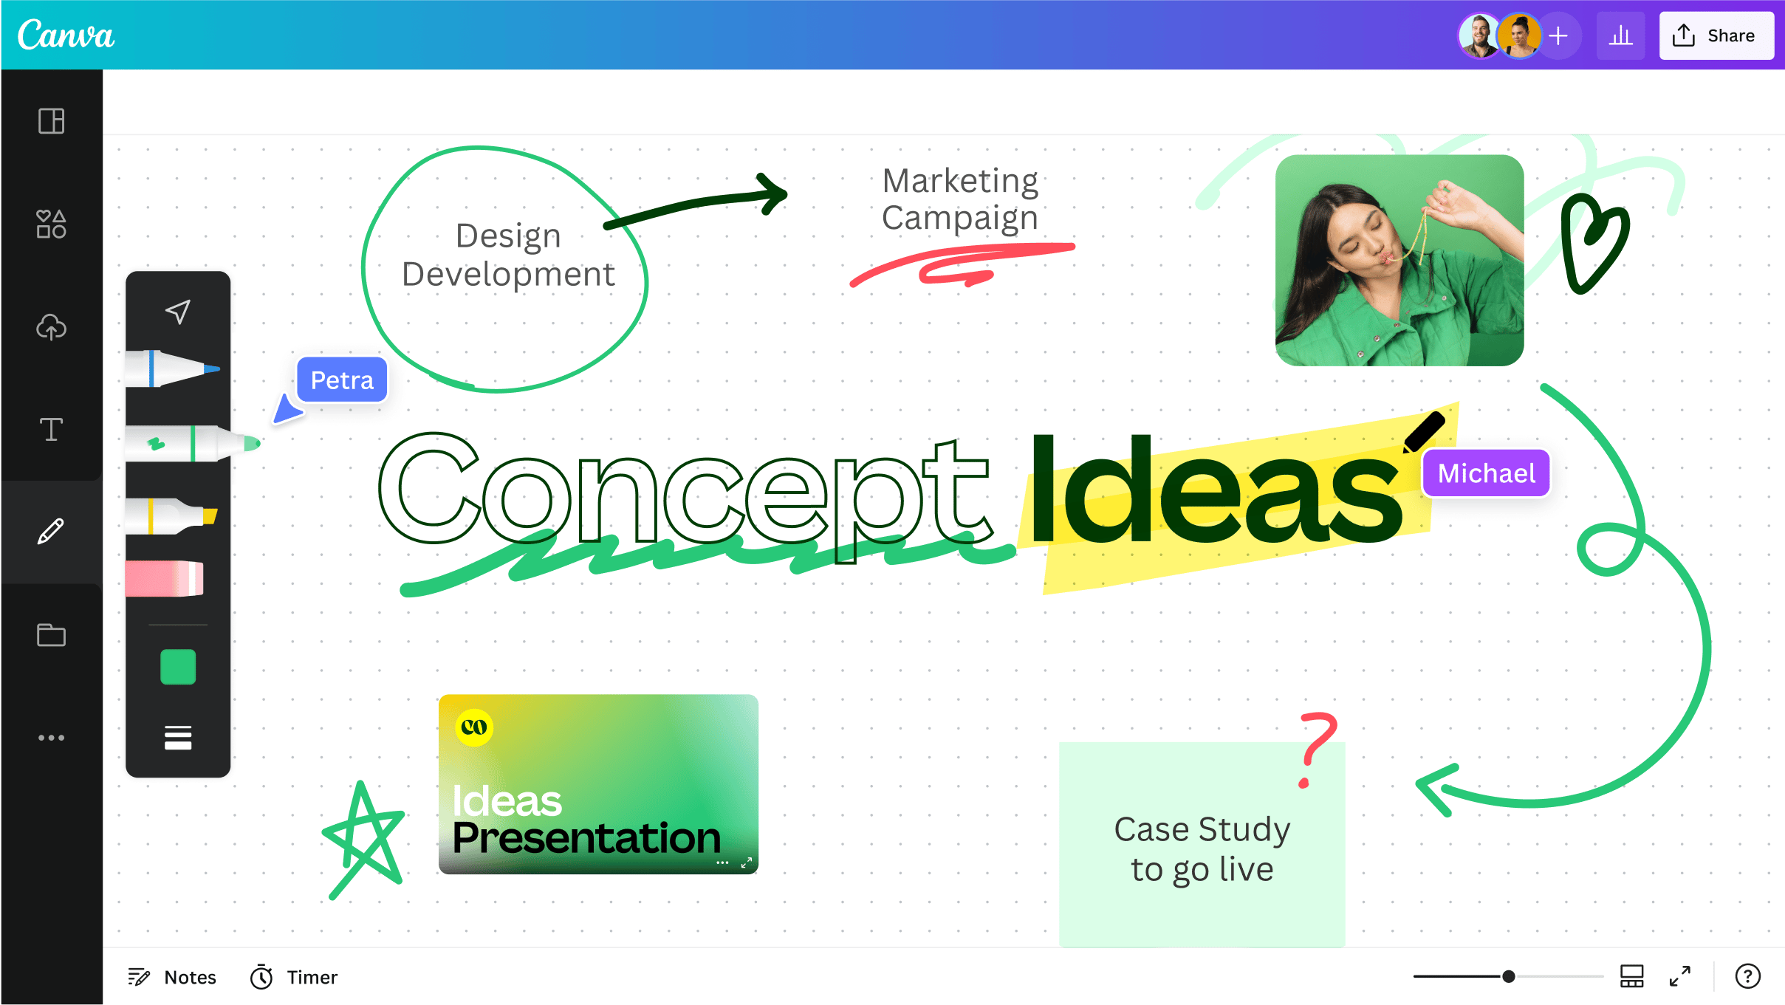The image size is (1785, 1005).
Task: Expand the more options ellipsis menu
Action: [x=52, y=737]
